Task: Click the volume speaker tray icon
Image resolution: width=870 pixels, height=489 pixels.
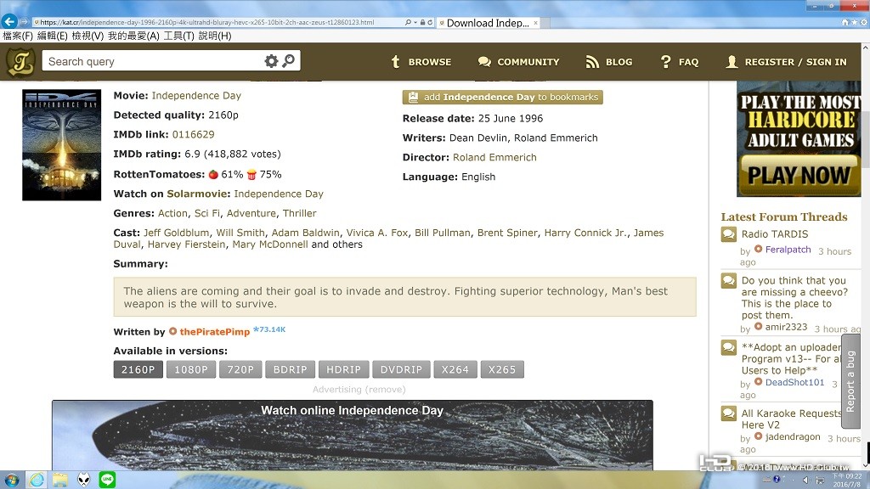Action: point(806,481)
